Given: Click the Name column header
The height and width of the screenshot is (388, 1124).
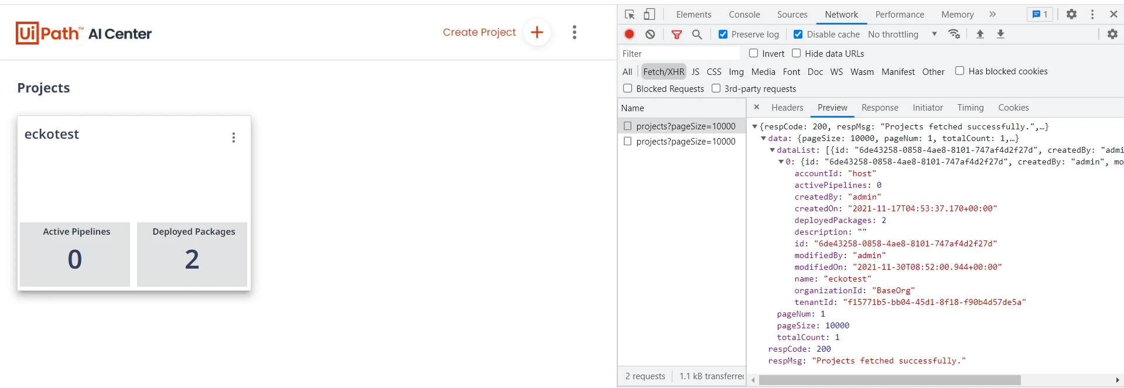Looking at the screenshot, I should [682, 108].
